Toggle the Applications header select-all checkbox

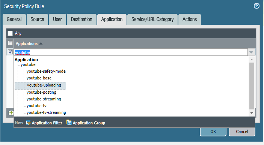point(10,43)
